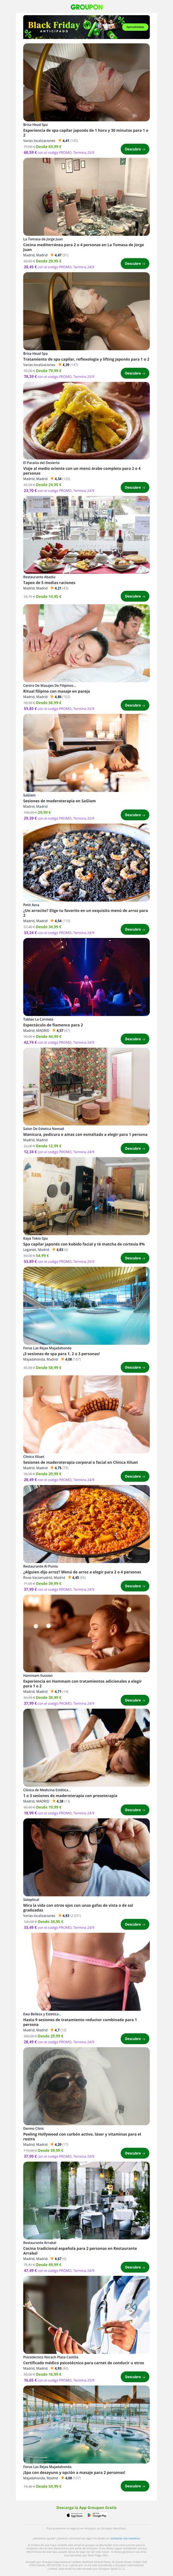This screenshot has width=173, height=2576.
Task: Click Descubre for Salon De Estetica Nomad manicura
Action: pos(134,1148)
